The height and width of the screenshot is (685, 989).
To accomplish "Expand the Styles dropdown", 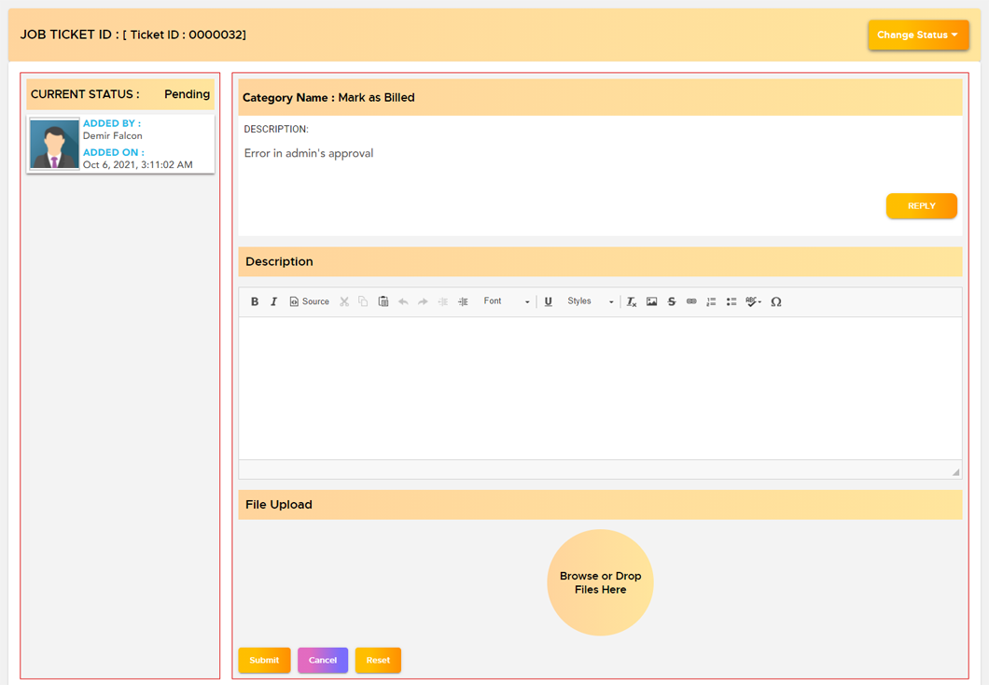I will [590, 301].
